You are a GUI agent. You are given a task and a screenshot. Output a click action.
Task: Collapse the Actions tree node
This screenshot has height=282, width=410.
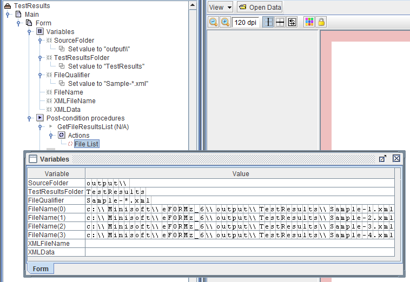point(51,136)
